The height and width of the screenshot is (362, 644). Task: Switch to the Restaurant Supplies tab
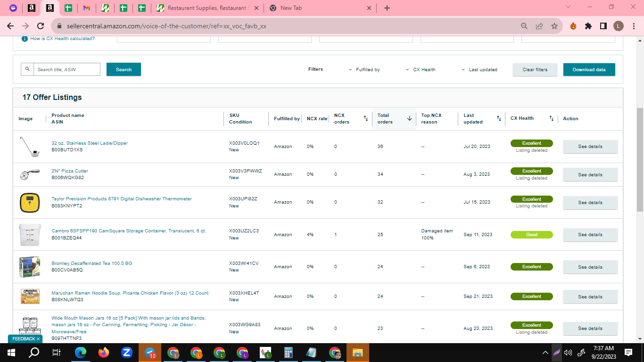click(x=208, y=8)
